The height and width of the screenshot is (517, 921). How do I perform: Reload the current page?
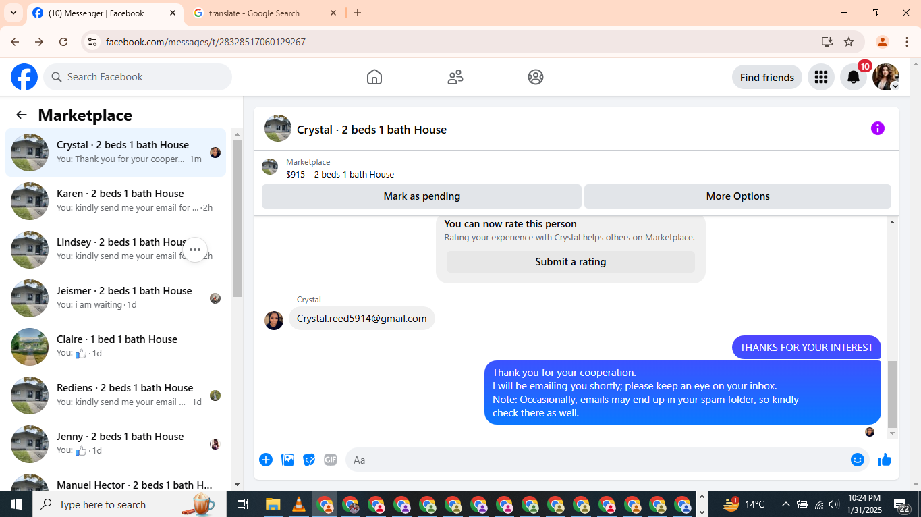(x=63, y=42)
